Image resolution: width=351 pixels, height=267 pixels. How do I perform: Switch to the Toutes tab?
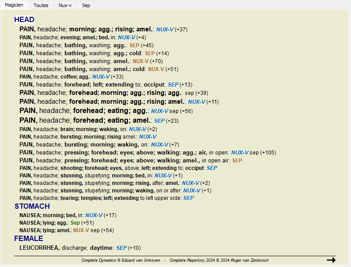[41, 5]
